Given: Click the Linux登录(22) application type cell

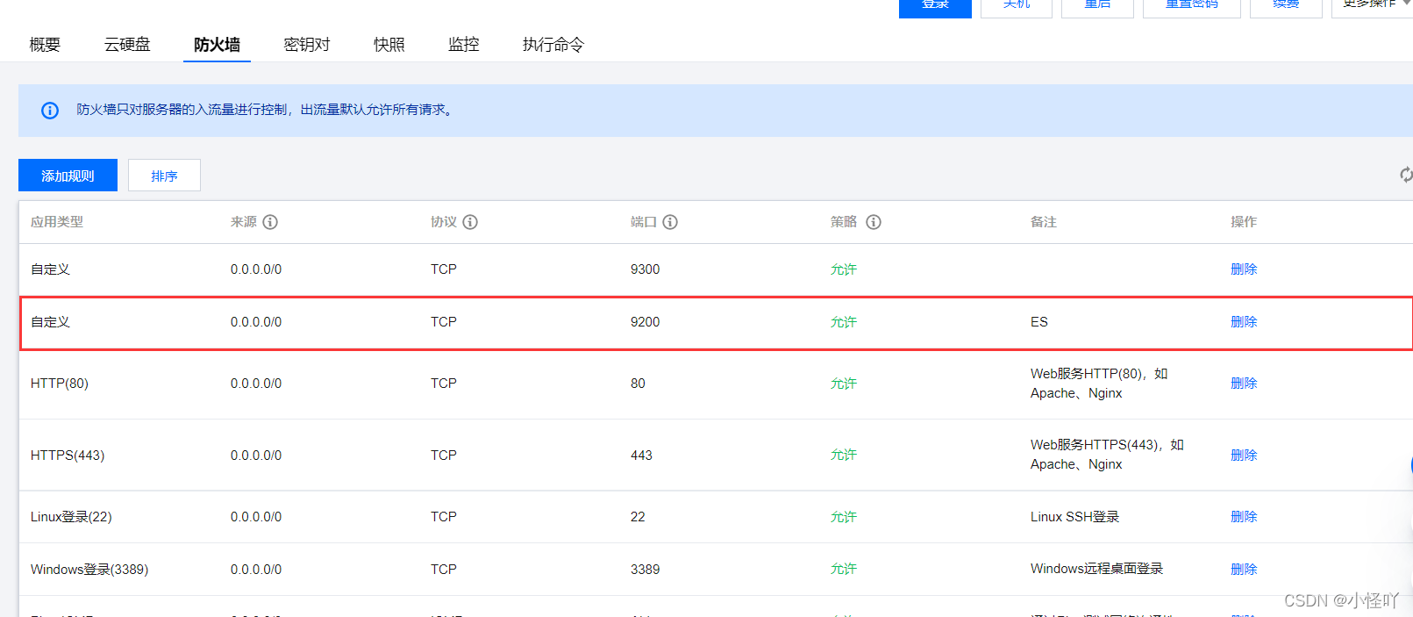Looking at the screenshot, I should [x=71, y=517].
